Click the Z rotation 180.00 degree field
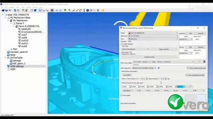213x119 pixels. pos(144,79)
